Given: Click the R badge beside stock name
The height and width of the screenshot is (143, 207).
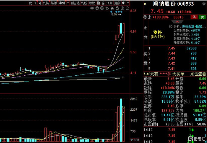Looking at the screenshot, I should click(x=145, y=4).
